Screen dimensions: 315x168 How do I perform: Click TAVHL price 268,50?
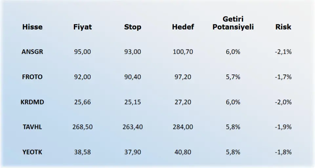pos(82,127)
